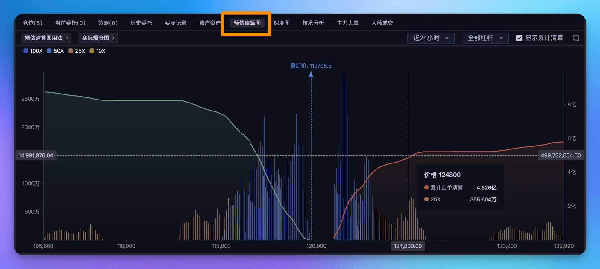Toggle the 10X legend series
Screen dimensions: 600x269
(98, 51)
